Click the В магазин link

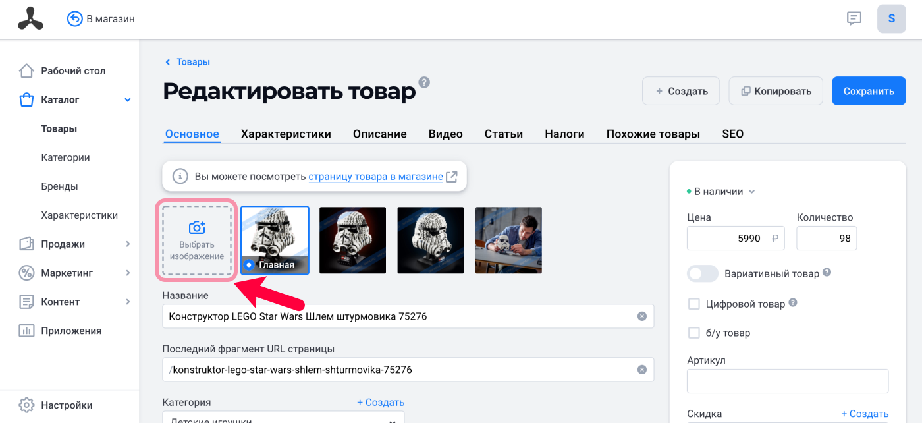tap(111, 19)
